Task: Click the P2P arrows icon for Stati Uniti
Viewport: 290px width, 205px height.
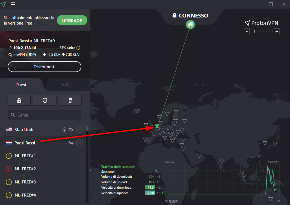Action: [71, 129]
